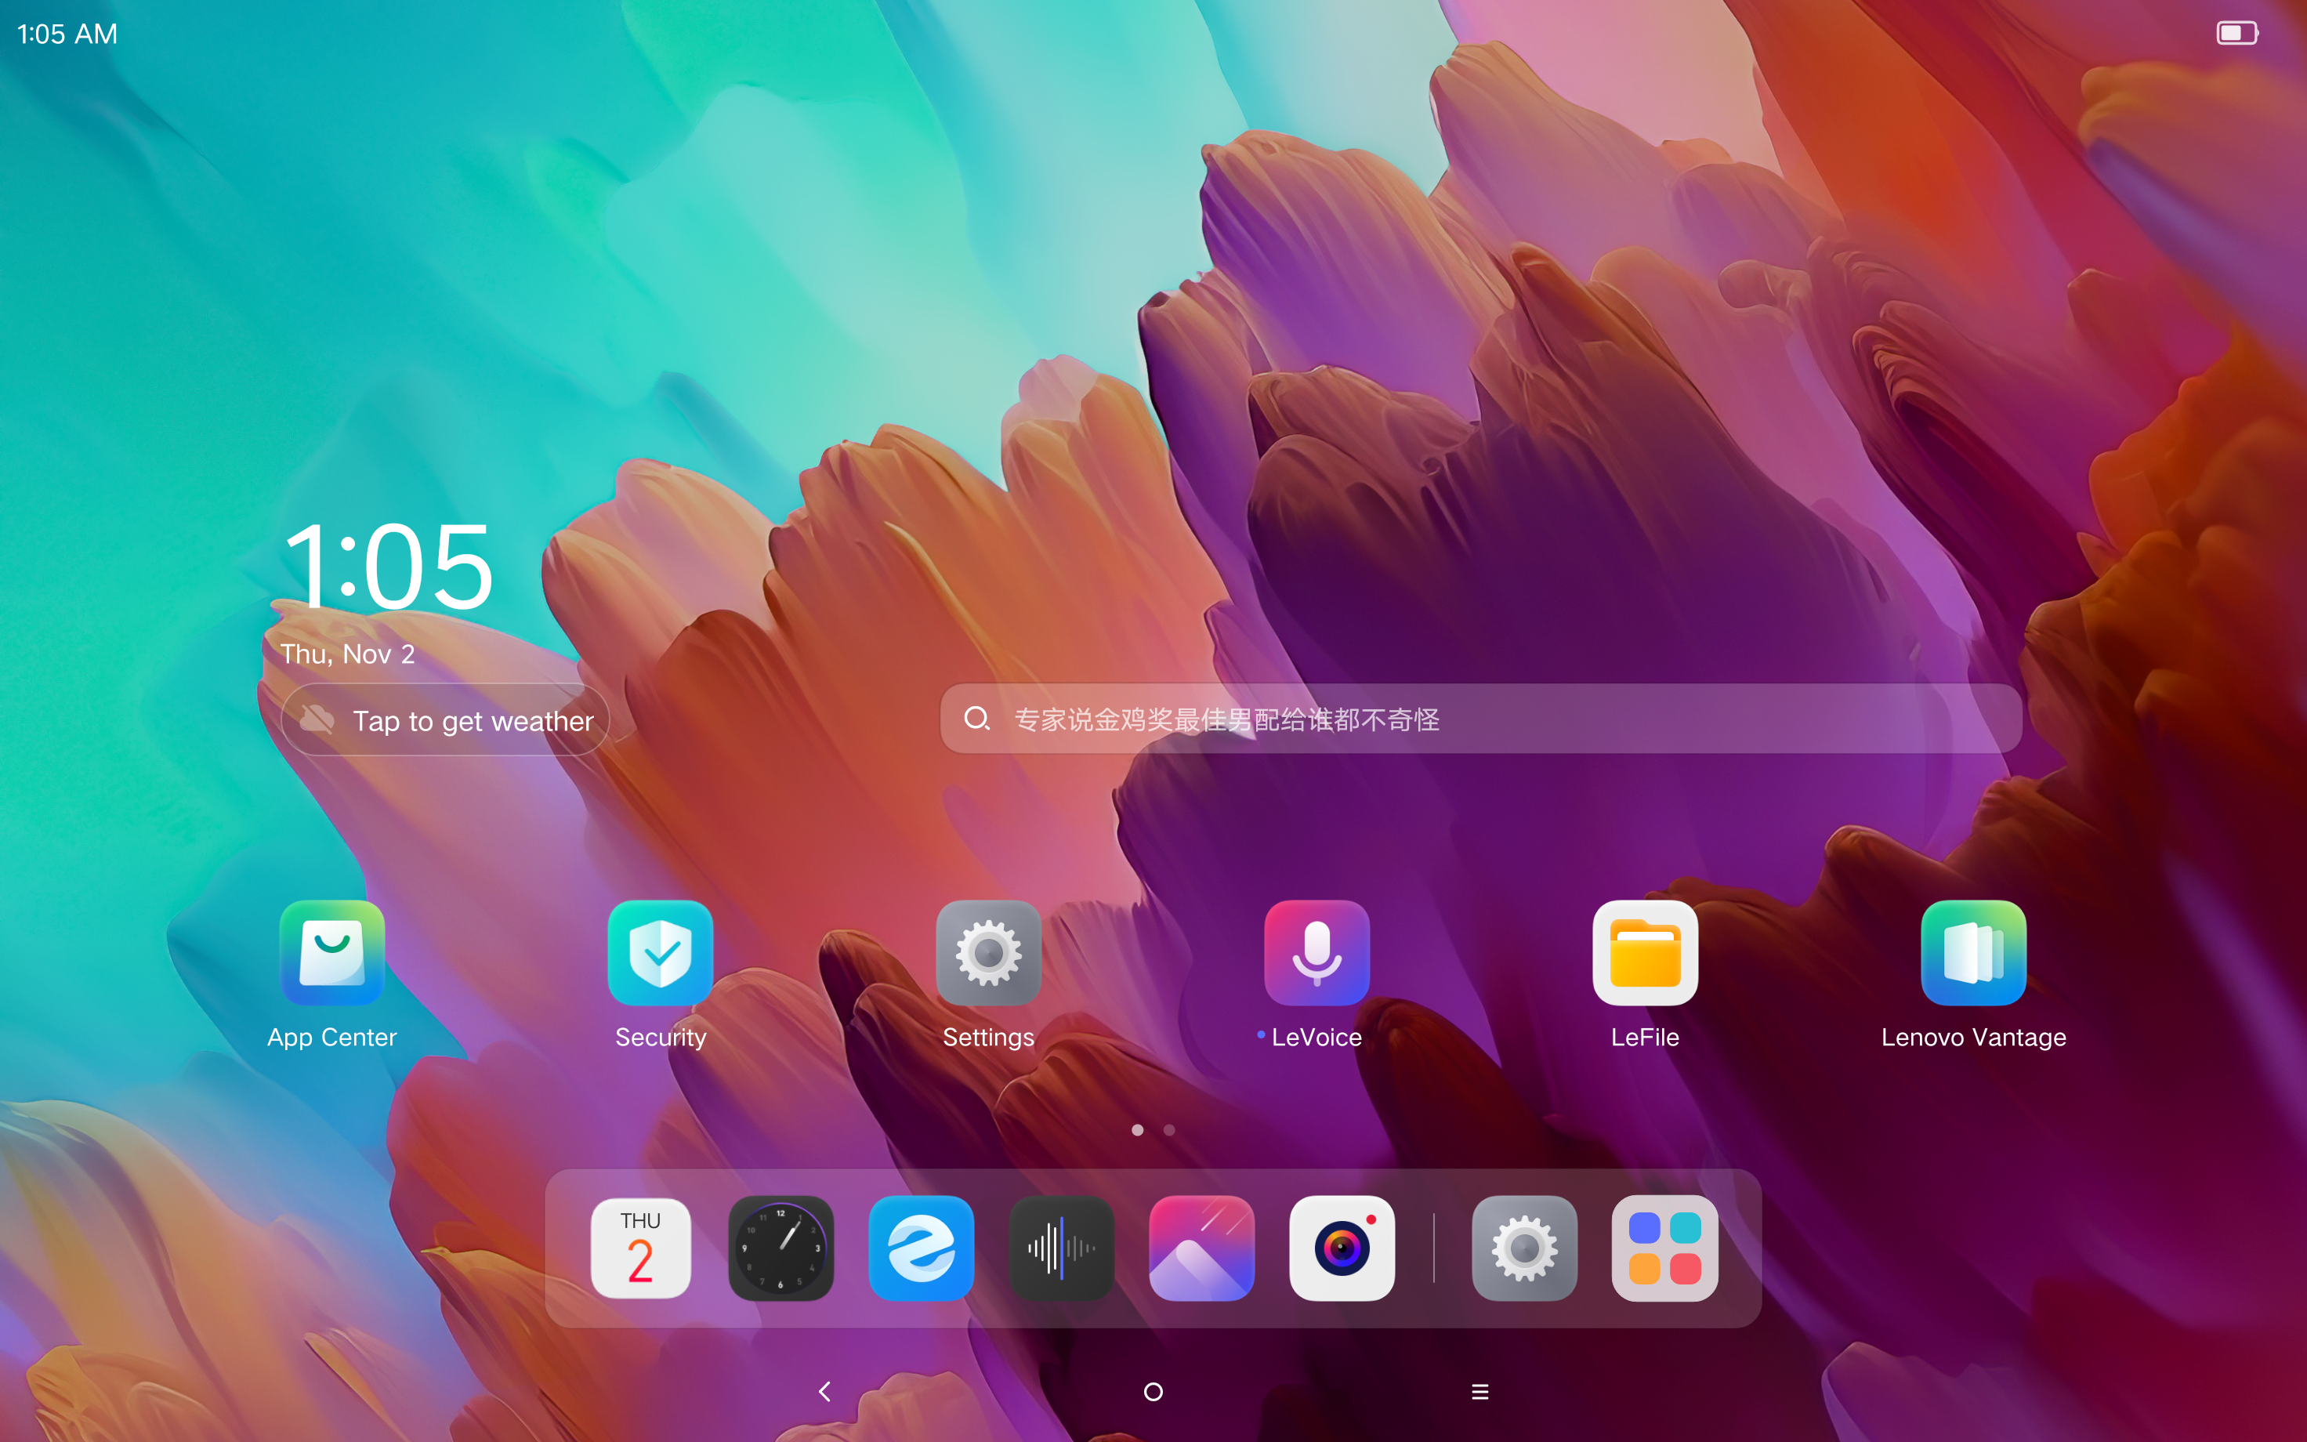This screenshot has height=1442, width=2307.
Task: Launch the LeVoice microphone app
Action: (1316, 953)
